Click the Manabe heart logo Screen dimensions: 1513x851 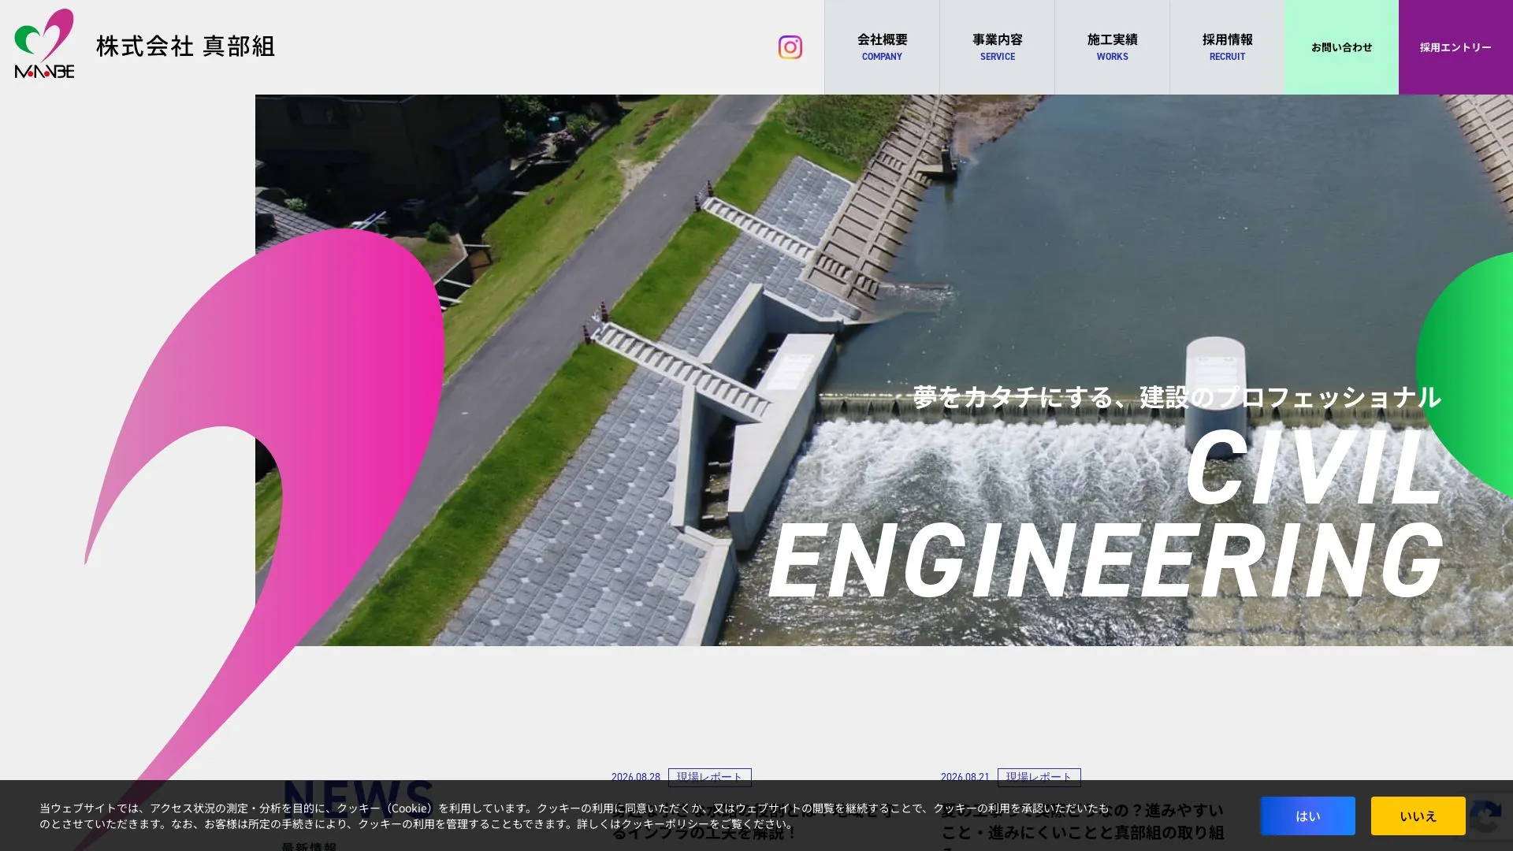pos(44,43)
